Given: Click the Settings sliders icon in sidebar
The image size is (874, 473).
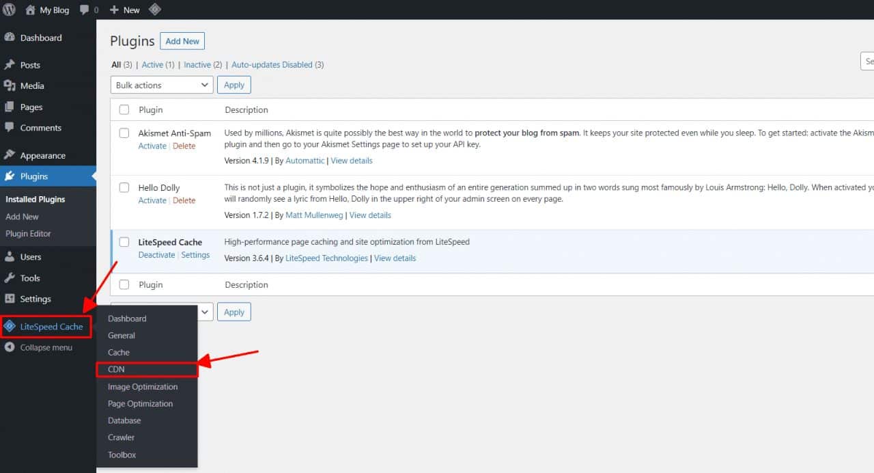Looking at the screenshot, I should click(10, 299).
